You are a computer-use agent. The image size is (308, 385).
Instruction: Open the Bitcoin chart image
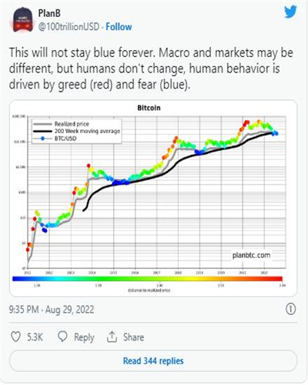click(x=153, y=198)
